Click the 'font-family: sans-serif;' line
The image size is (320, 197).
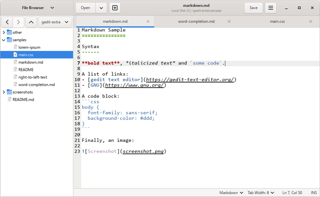pyautogui.click(x=122, y=113)
